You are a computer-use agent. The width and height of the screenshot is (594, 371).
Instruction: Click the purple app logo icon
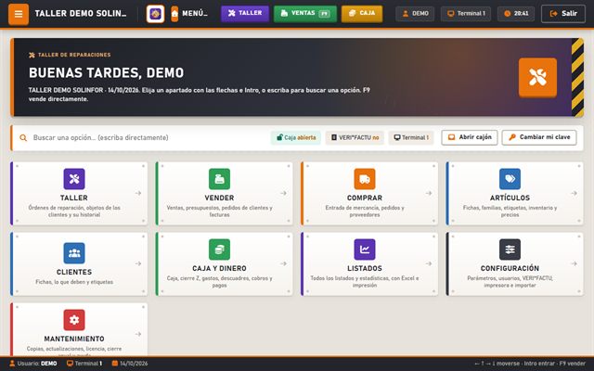[155, 14]
